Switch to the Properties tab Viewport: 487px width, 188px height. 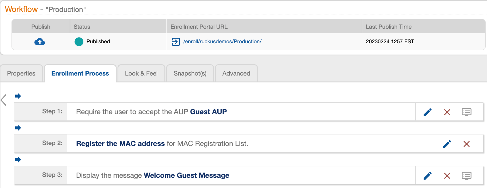[21, 74]
